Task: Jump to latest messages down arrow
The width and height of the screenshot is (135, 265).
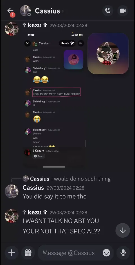Action: 123,230
